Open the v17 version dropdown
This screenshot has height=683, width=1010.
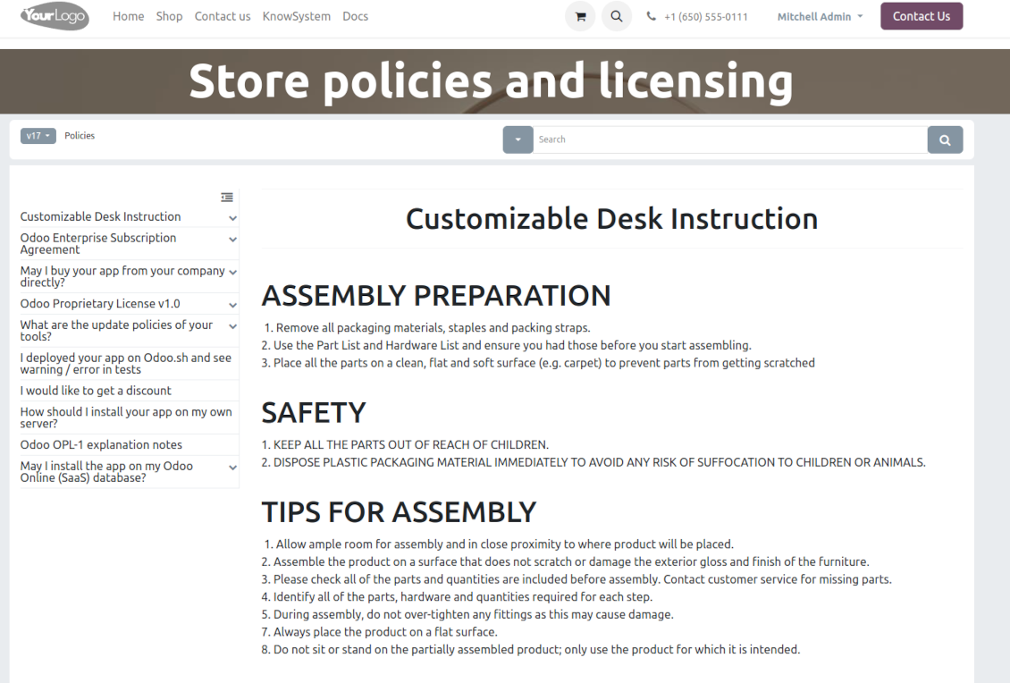[38, 136]
